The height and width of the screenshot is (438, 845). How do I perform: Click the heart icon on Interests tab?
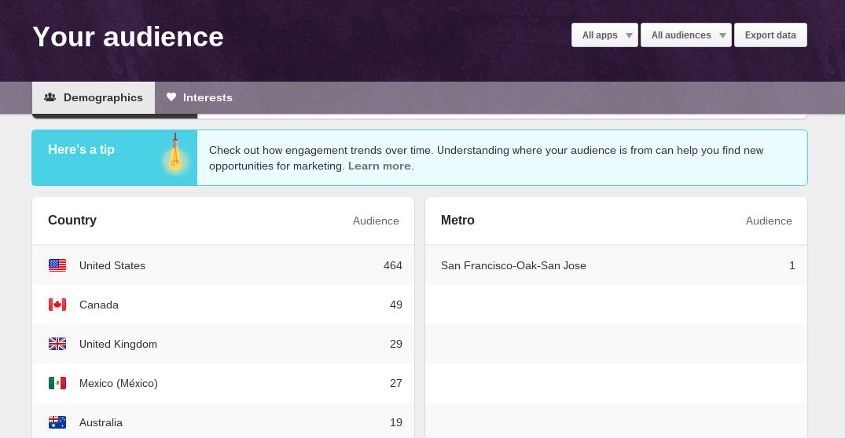coord(171,97)
